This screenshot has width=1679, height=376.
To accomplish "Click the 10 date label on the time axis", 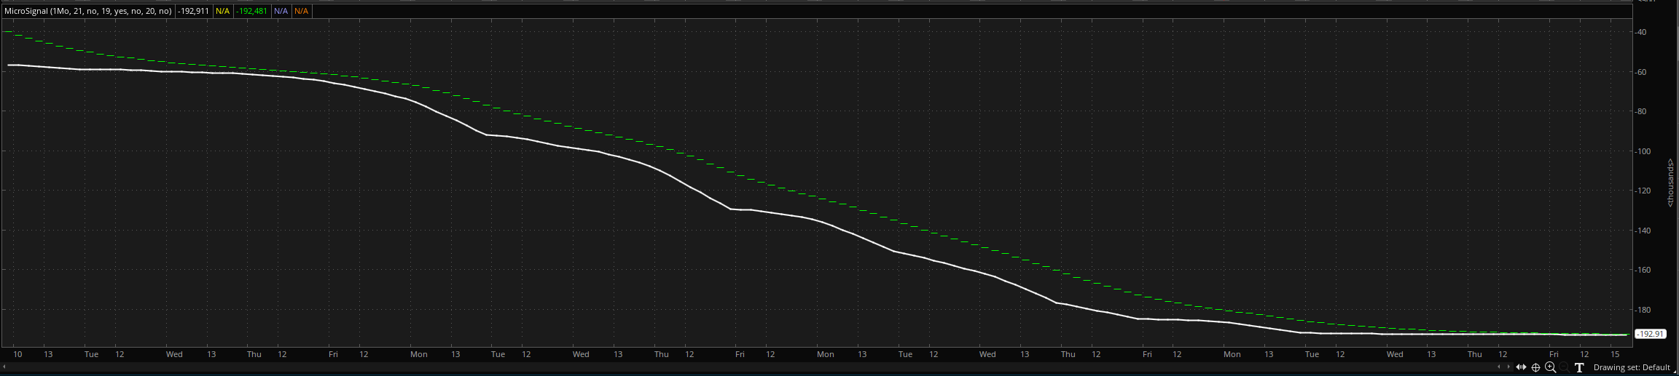I will pos(17,354).
